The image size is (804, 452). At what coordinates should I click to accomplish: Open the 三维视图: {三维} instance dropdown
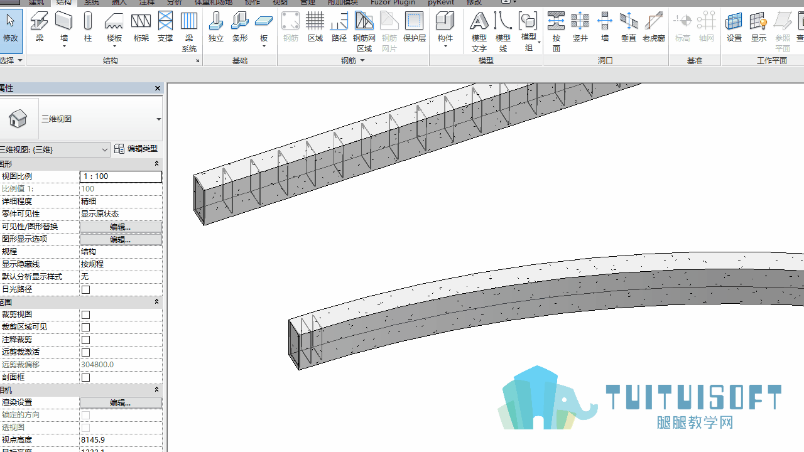point(105,149)
